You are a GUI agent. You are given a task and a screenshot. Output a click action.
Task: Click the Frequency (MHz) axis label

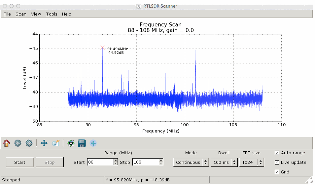click(161, 131)
